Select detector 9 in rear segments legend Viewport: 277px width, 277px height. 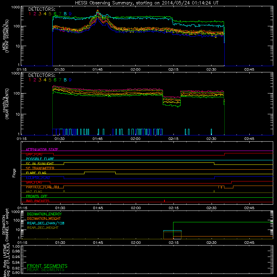[70, 80]
